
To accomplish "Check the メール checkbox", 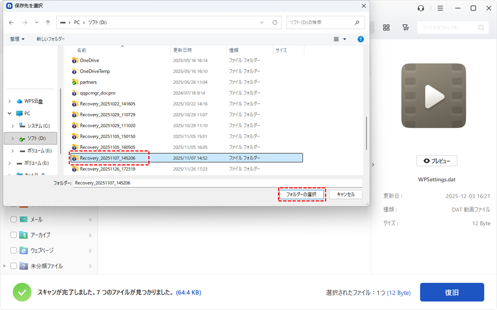I will pyautogui.click(x=14, y=219).
